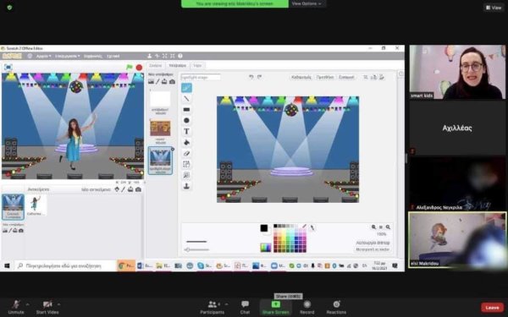Switch to the Scripts tab in Scratch
Screen dimensions: 508x317
(x=156, y=65)
